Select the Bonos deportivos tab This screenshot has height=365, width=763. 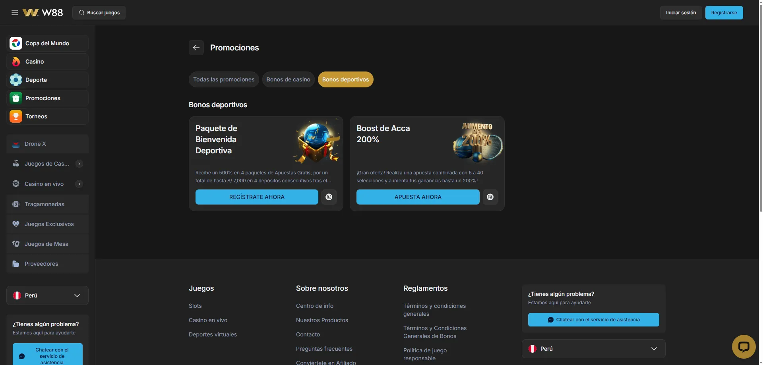346,79
